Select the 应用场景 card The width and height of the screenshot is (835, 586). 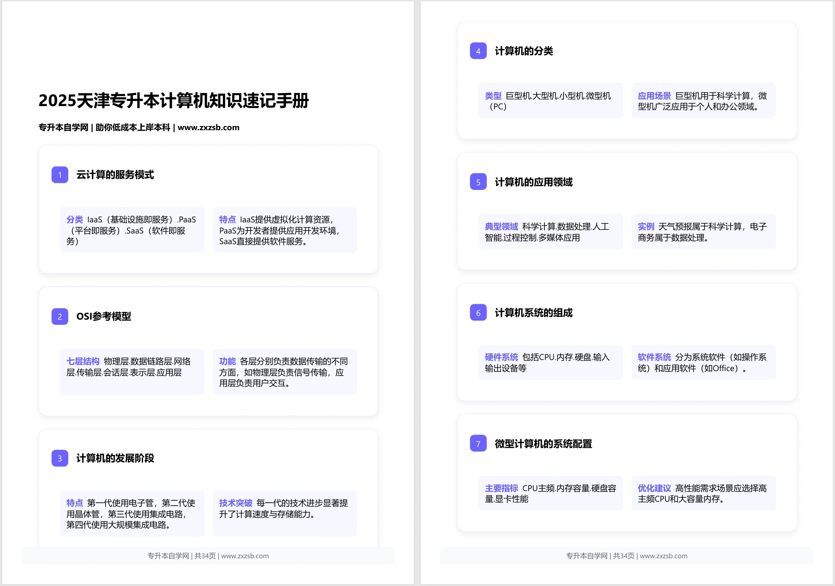[703, 101]
